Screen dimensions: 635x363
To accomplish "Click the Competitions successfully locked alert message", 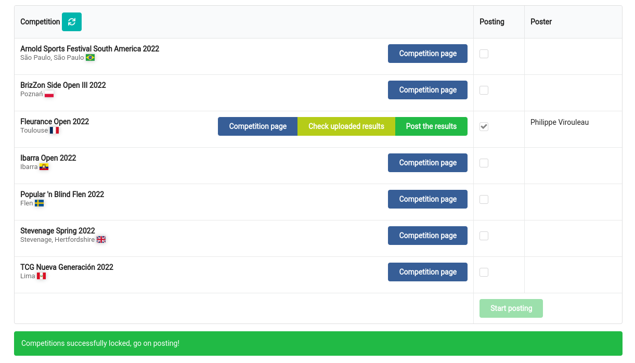I will point(318,343).
